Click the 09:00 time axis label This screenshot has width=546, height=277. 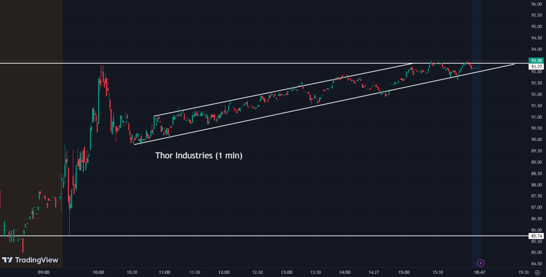(44, 273)
